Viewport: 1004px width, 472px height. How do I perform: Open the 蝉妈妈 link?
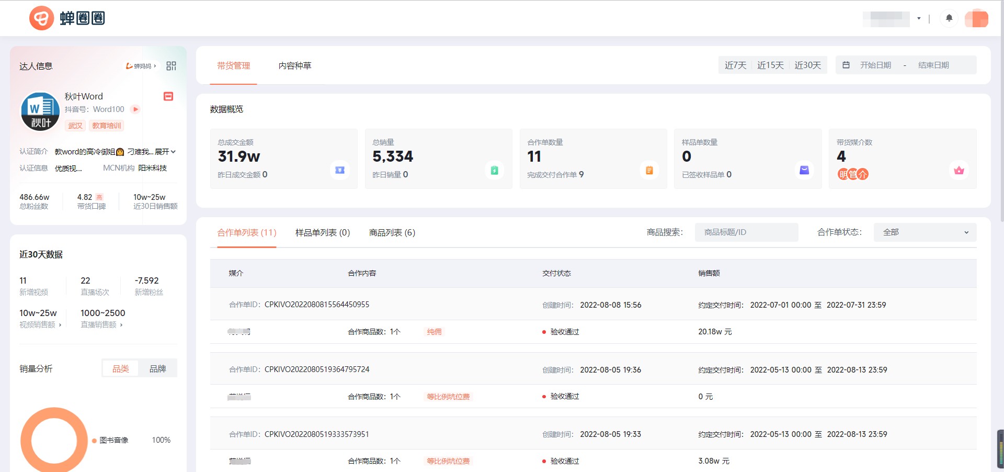tap(141, 66)
